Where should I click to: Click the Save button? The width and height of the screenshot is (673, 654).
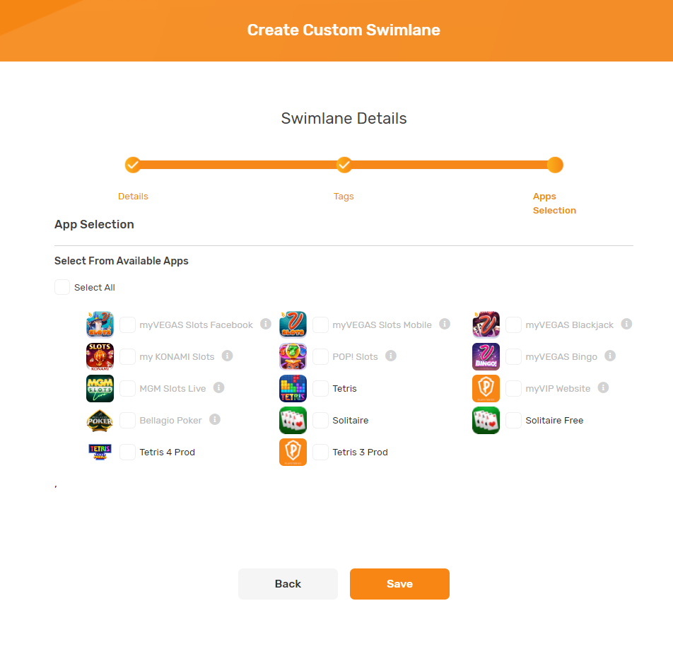[399, 583]
